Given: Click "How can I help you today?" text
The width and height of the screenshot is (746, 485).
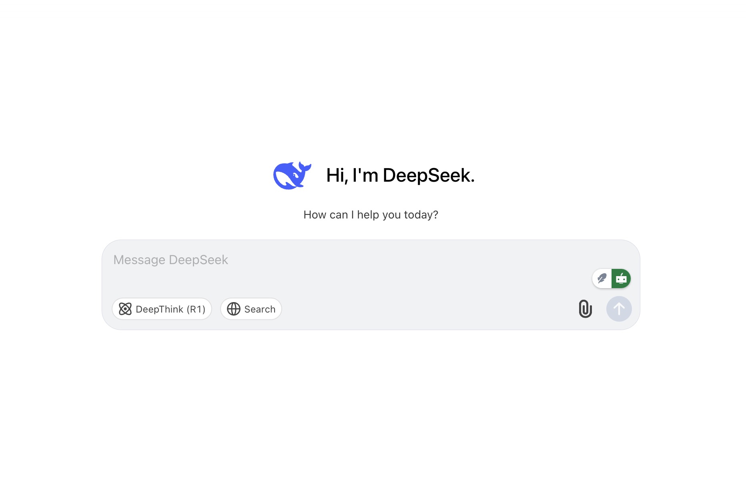Looking at the screenshot, I should pyautogui.click(x=371, y=215).
